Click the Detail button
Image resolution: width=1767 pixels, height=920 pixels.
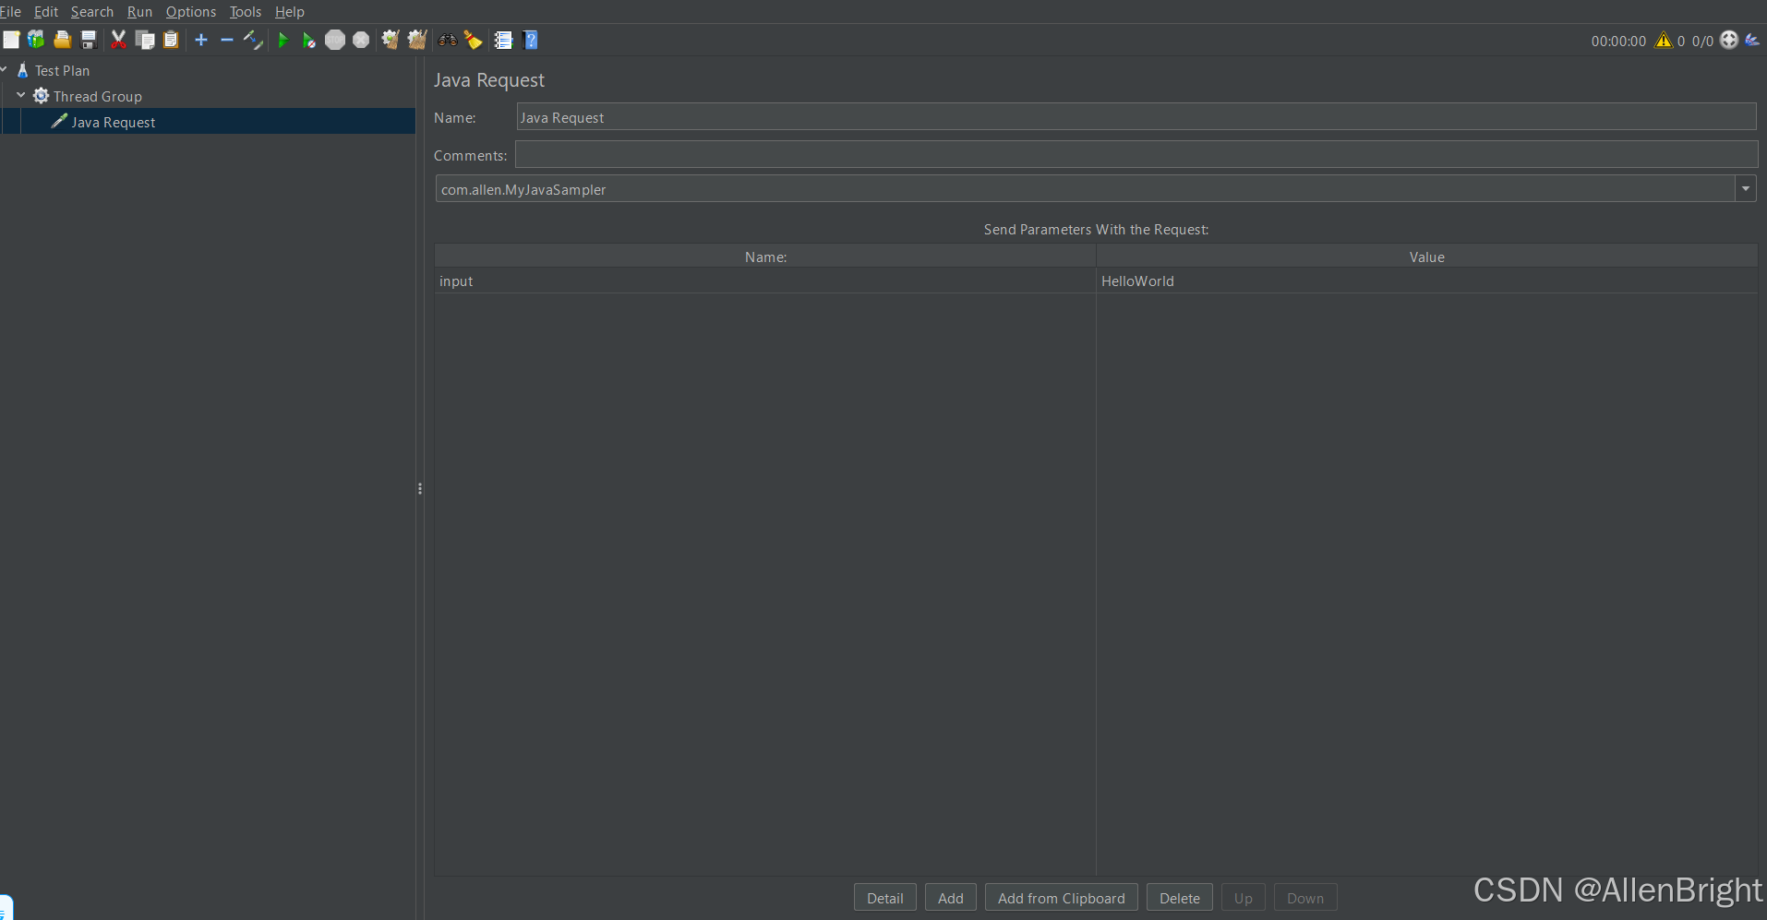tap(884, 898)
